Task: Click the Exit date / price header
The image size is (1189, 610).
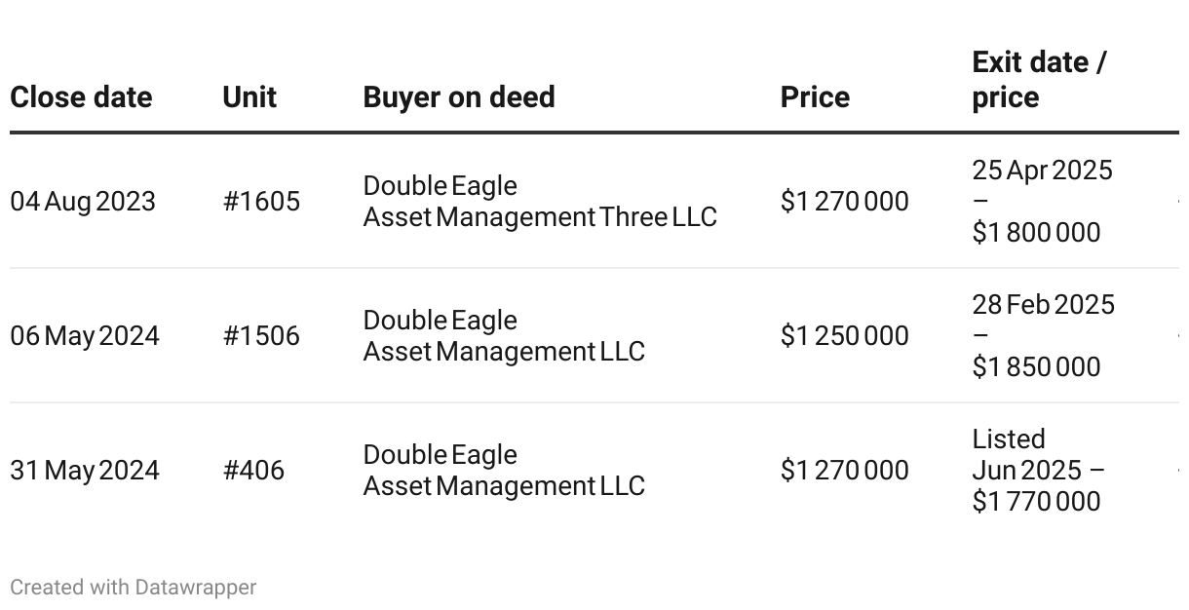Action: tap(1039, 80)
